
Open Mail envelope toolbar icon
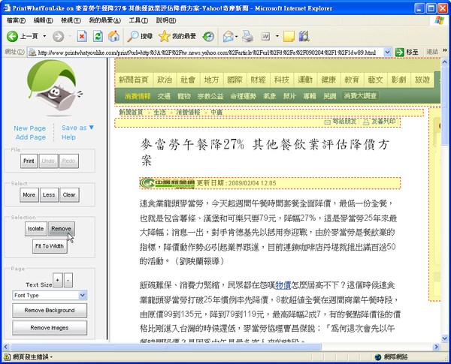tap(228, 37)
